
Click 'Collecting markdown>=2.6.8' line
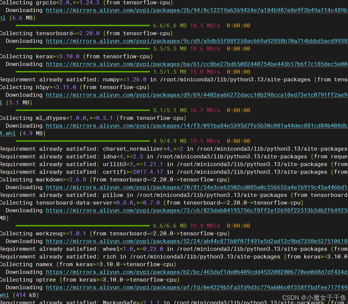click(x=115, y=179)
